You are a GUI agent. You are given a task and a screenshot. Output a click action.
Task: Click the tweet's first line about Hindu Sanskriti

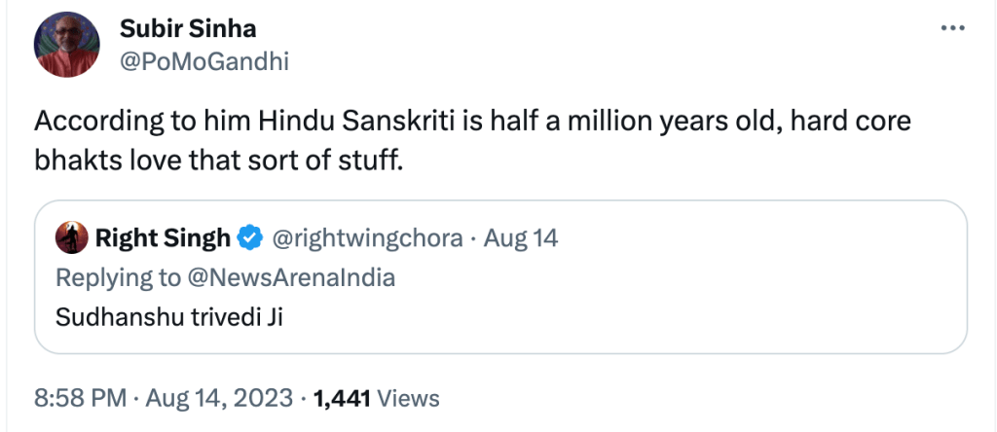[x=471, y=122]
